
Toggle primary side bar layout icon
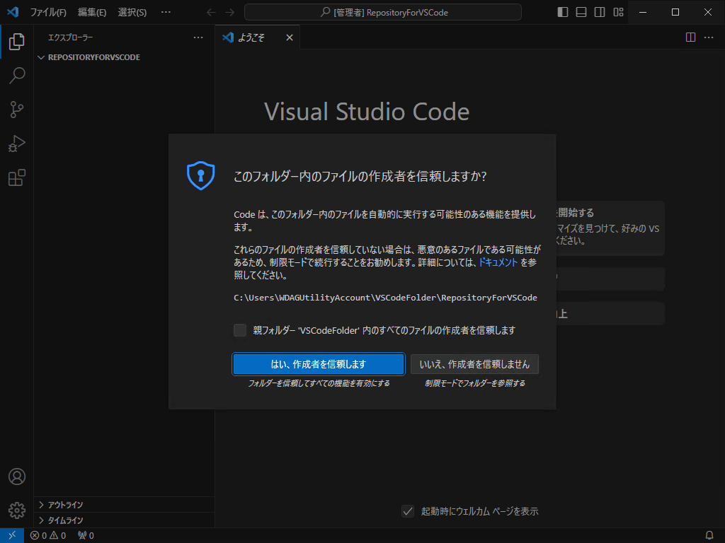click(x=563, y=13)
